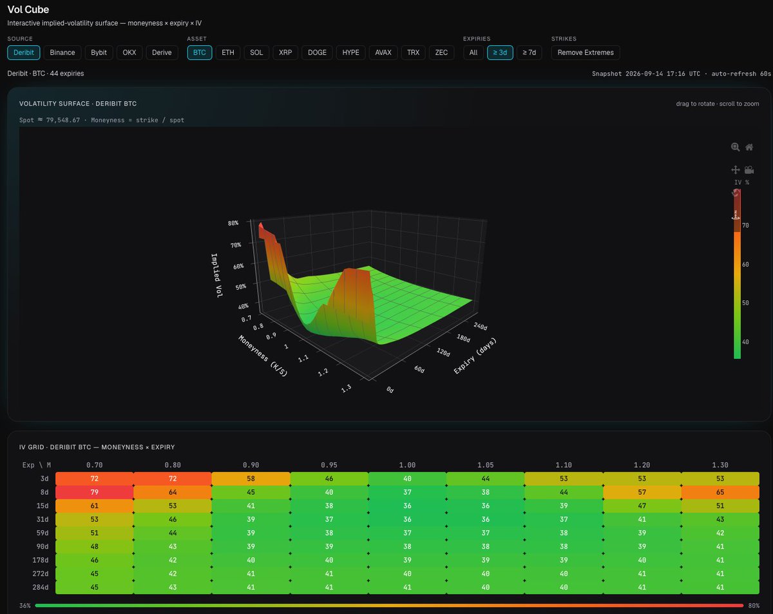Switch source to Derive
773x614 pixels.
(x=162, y=52)
